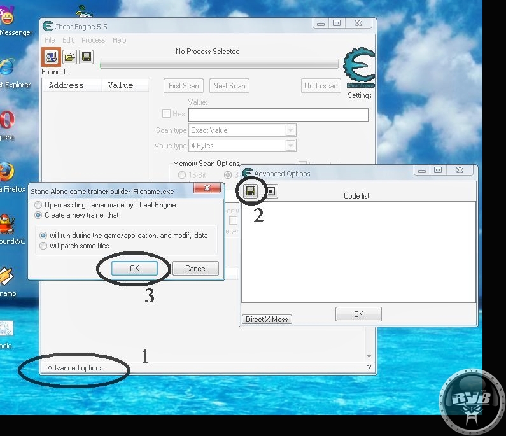Open the Winamp desktop icon

click(6, 282)
